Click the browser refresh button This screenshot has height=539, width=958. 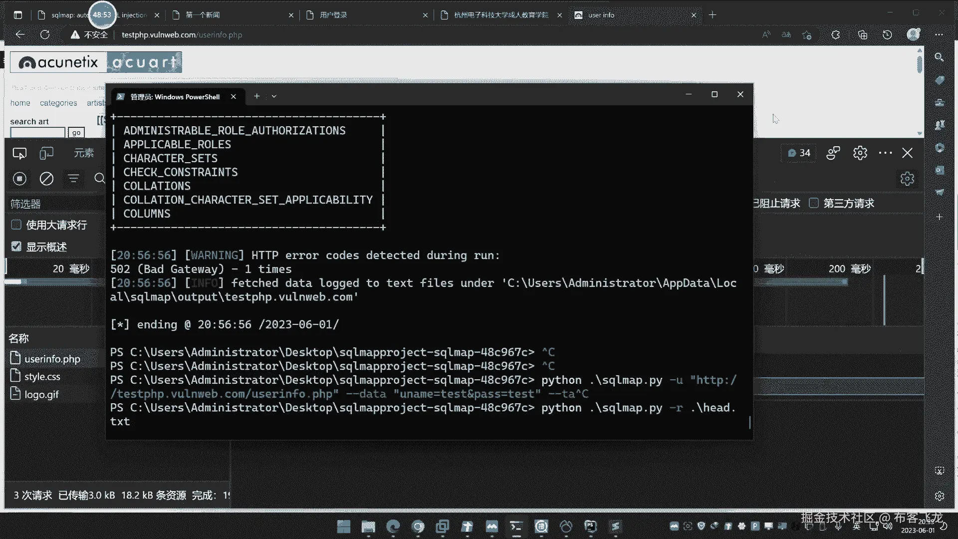(45, 34)
